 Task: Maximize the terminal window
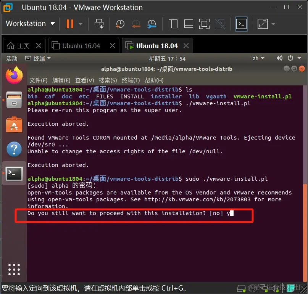tap(294, 69)
